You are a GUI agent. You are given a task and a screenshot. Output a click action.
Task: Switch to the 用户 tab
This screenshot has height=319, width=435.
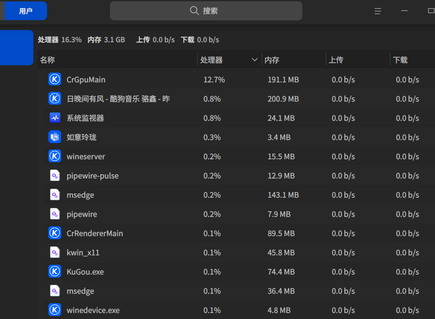[26, 11]
